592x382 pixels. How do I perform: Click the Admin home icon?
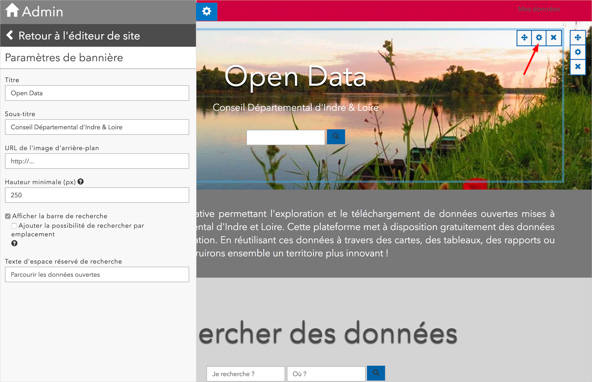point(12,10)
